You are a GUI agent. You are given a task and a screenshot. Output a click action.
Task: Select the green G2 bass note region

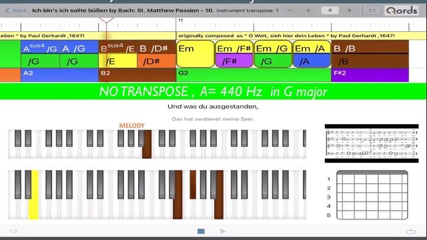pyautogui.click(x=254, y=75)
